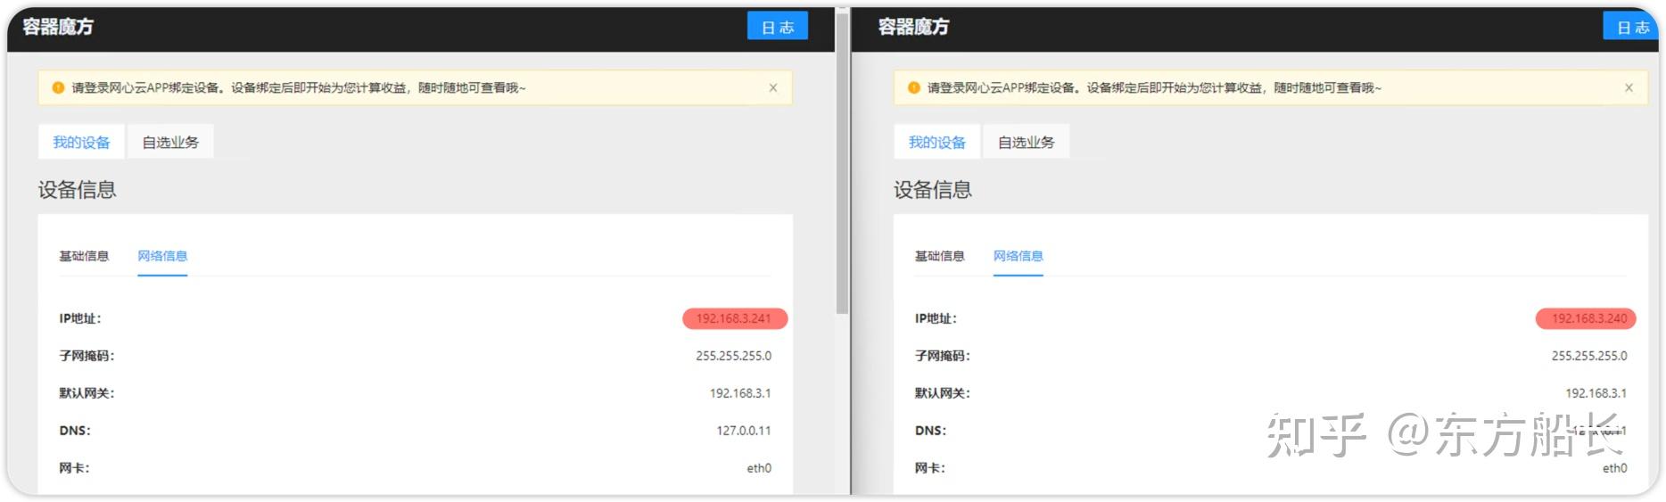Click the warning icon in right banner
This screenshot has height=502, width=1666.
click(x=913, y=87)
